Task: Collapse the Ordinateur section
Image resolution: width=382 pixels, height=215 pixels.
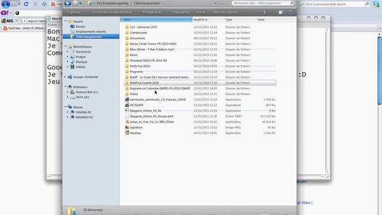Action: (x=66, y=87)
